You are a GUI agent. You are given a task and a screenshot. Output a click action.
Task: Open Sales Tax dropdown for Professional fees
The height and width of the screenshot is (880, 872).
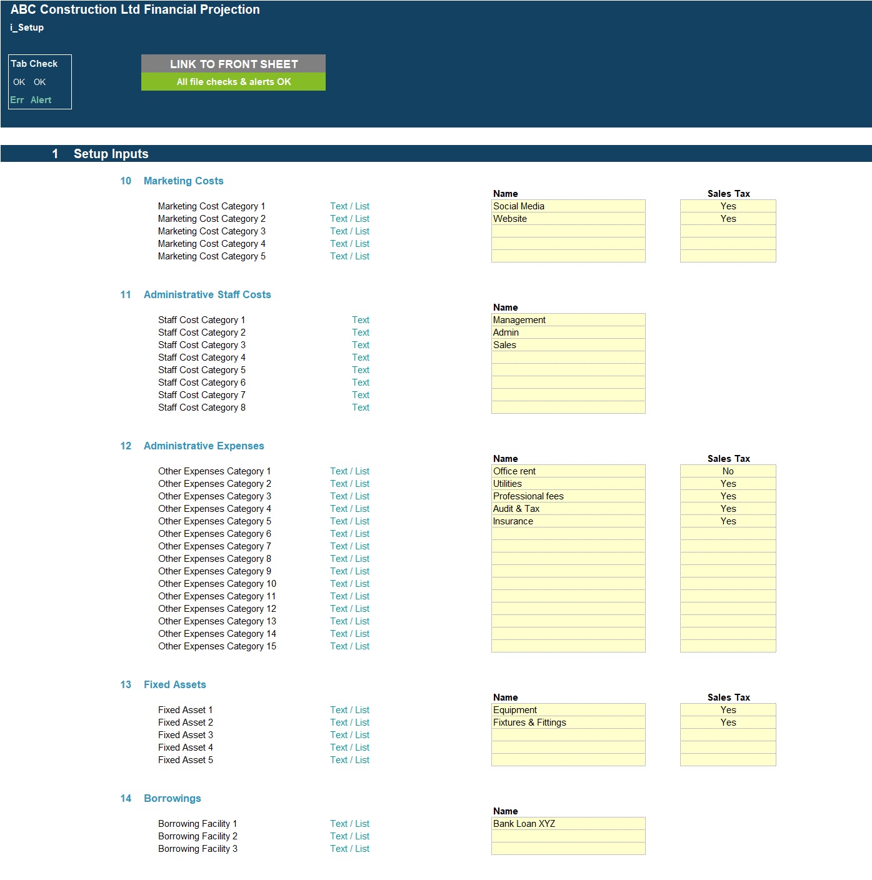click(728, 496)
